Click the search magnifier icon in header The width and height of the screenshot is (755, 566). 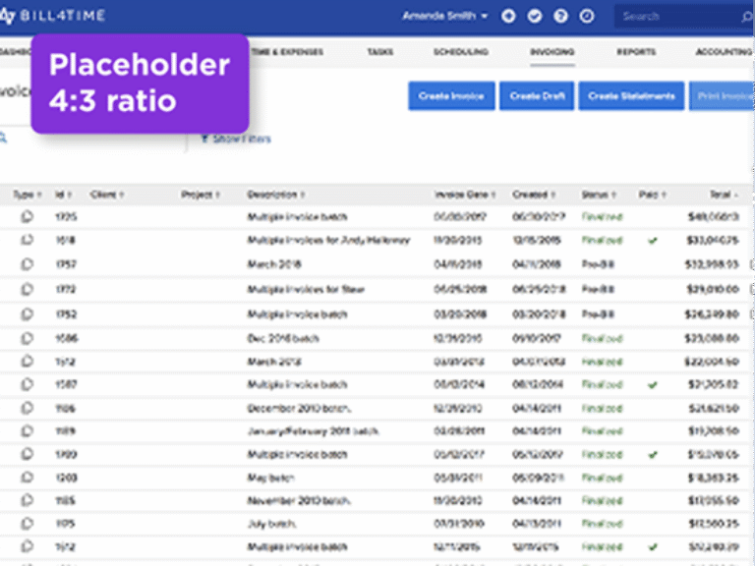747,16
